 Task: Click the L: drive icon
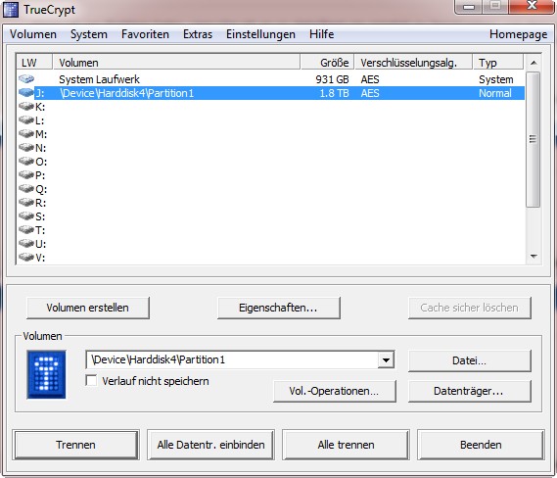point(26,120)
